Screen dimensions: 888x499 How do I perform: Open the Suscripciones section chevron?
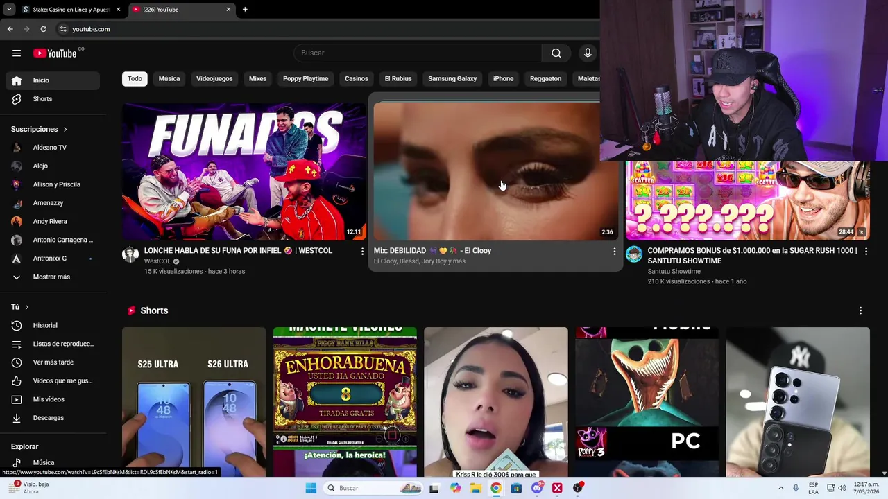[65, 130]
